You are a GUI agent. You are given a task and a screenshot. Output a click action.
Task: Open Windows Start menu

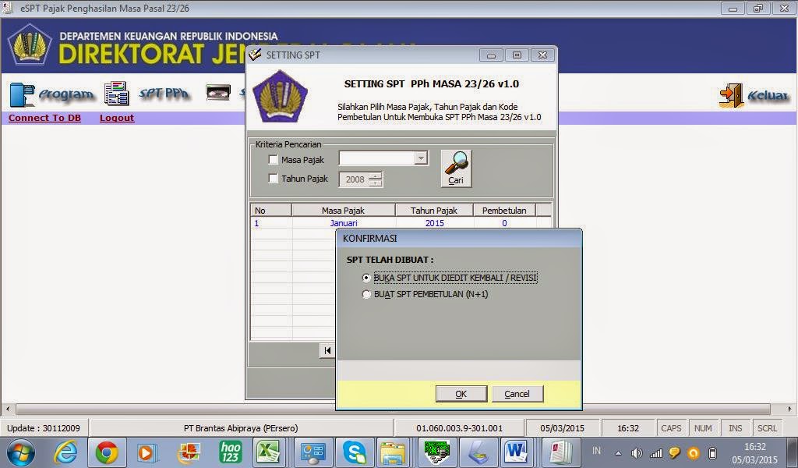point(20,452)
